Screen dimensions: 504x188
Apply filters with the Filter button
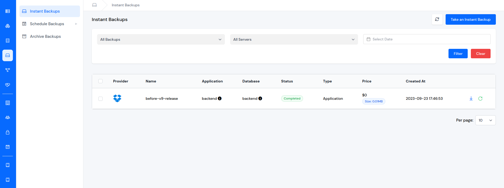click(458, 54)
